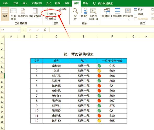Expand the Name Box dropdown arrow
Image resolution: width=154 pixels, height=130 pixels.
(x=19, y=30)
